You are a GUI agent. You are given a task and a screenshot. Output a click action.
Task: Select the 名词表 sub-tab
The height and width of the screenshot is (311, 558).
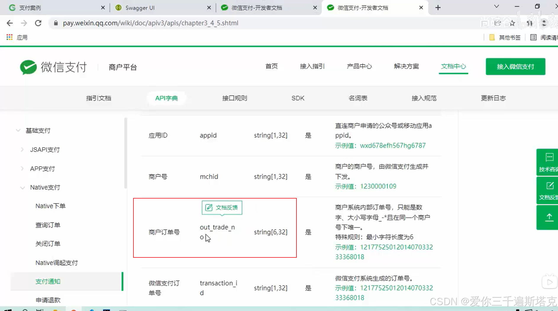(358, 98)
